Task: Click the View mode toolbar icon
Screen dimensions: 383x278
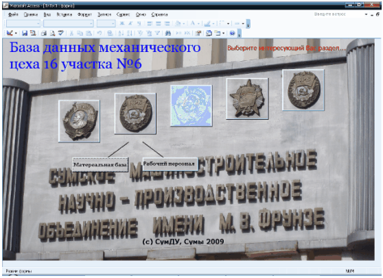Action: [10, 33]
